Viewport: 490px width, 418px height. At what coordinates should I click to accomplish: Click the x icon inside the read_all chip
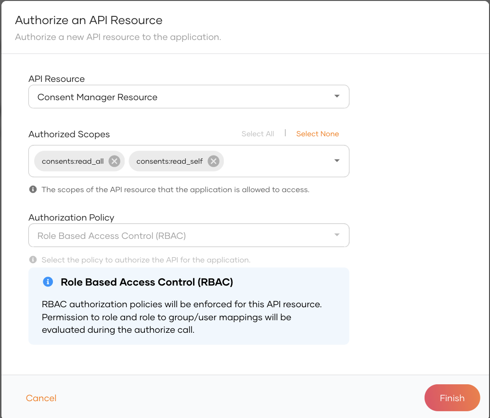point(114,161)
